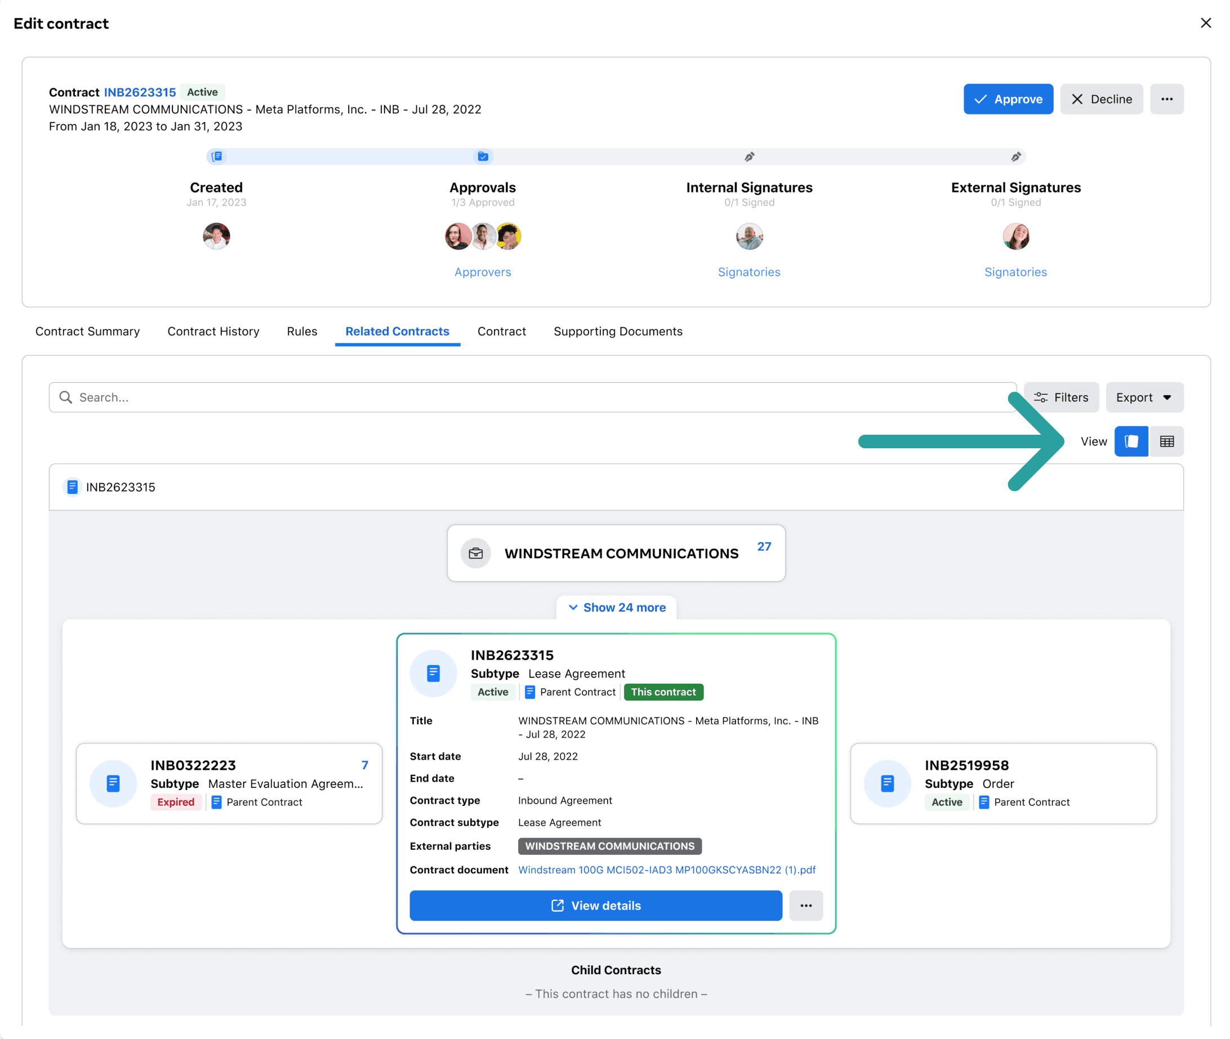Image resolution: width=1230 pixels, height=1039 pixels.
Task: Open Windstream 100G contract PDF link
Action: coord(667,869)
